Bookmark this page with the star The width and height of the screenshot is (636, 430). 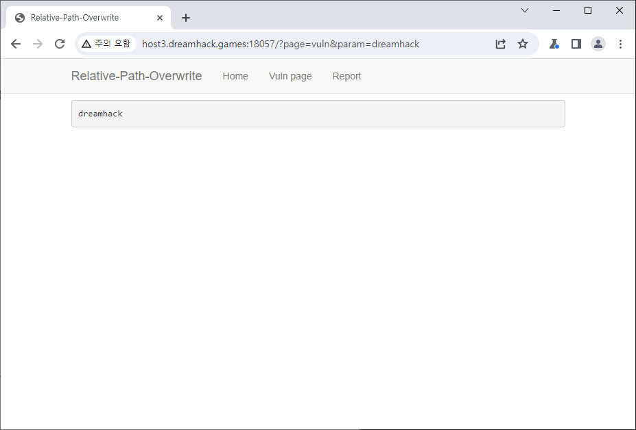523,44
